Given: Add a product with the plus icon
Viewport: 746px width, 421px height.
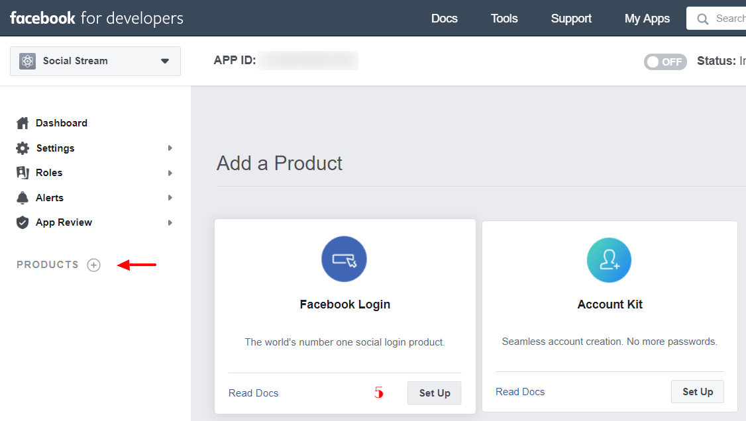Looking at the screenshot, I should pyautogui.click(x=93, y=265).
